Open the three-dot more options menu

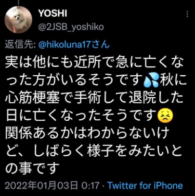point(187,14)
